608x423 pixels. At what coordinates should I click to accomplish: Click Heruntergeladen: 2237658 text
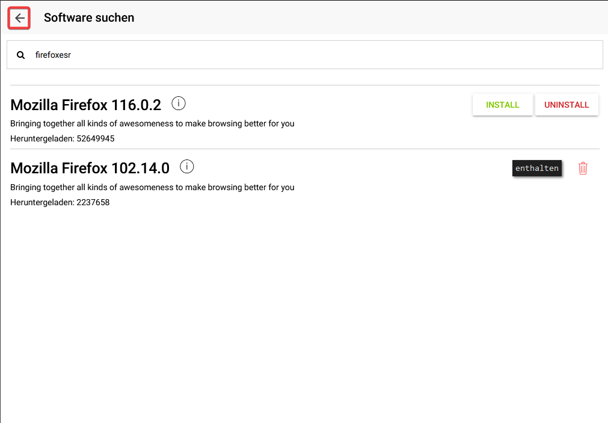(x=60, y=202)
